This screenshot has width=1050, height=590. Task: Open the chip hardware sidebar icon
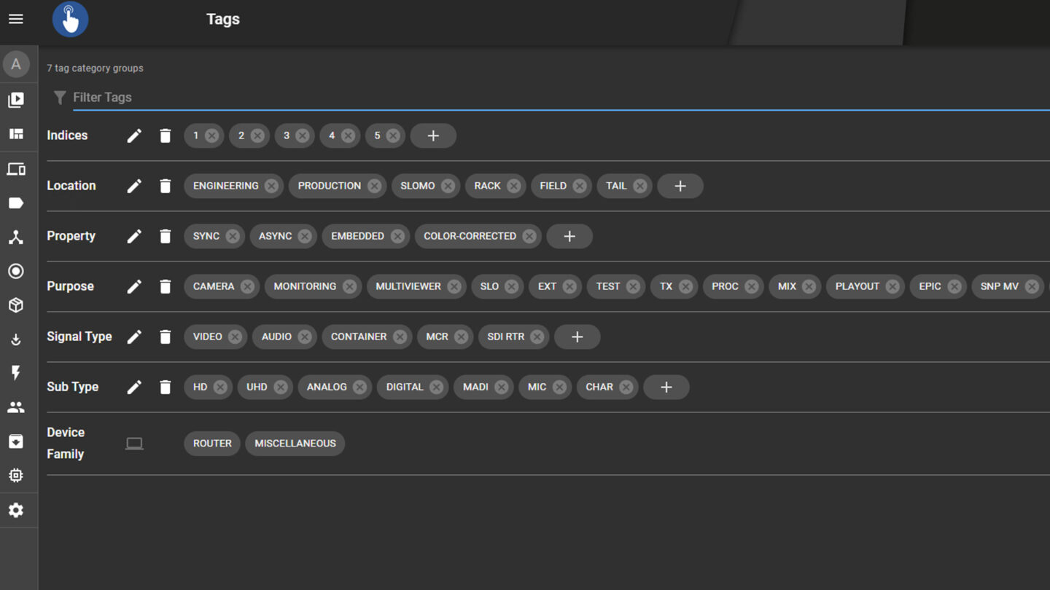click(x=16, y=476)
